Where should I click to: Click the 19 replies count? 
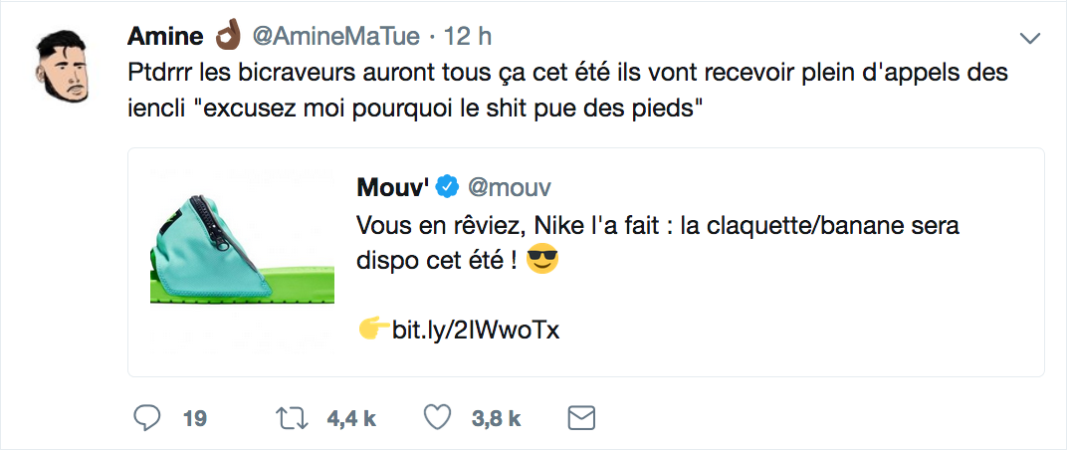(x=195, y=419)
